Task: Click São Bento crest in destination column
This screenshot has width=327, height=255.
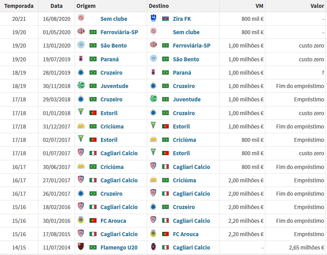Action: 153,59
